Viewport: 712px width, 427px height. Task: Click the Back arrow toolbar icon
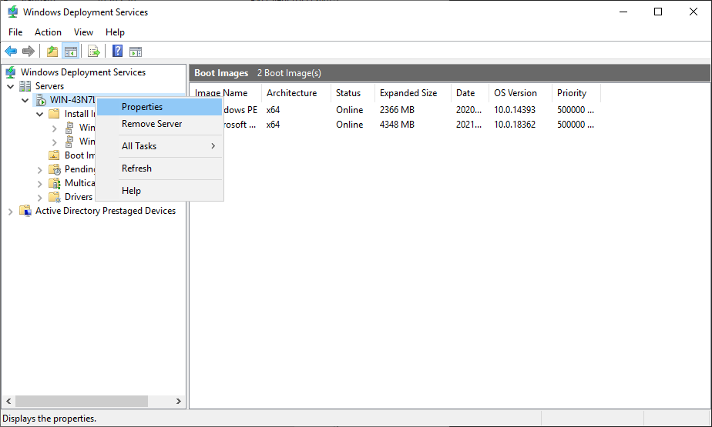pyautogui.click(x=11, y=52)
